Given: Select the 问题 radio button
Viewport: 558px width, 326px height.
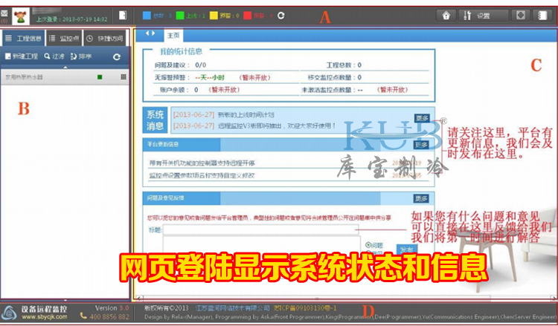Looking at the screenshot, I should click(368, 245).
